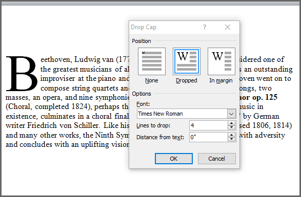Image resolution: width=301 pixels, height=197 pixels.
Task: Click the Distance from text input field
Action: tap(209, 137)
